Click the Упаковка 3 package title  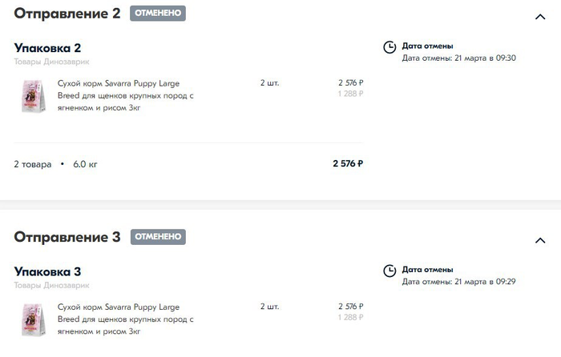coord(47,271)
